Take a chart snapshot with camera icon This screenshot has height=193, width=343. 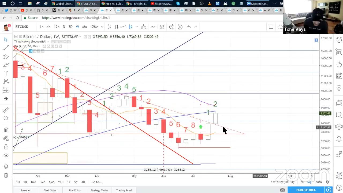282,190
